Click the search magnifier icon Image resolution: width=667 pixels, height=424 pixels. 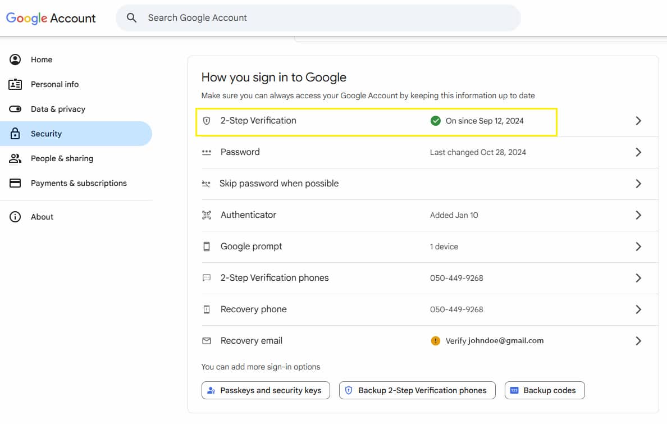(x=131, y=18)
